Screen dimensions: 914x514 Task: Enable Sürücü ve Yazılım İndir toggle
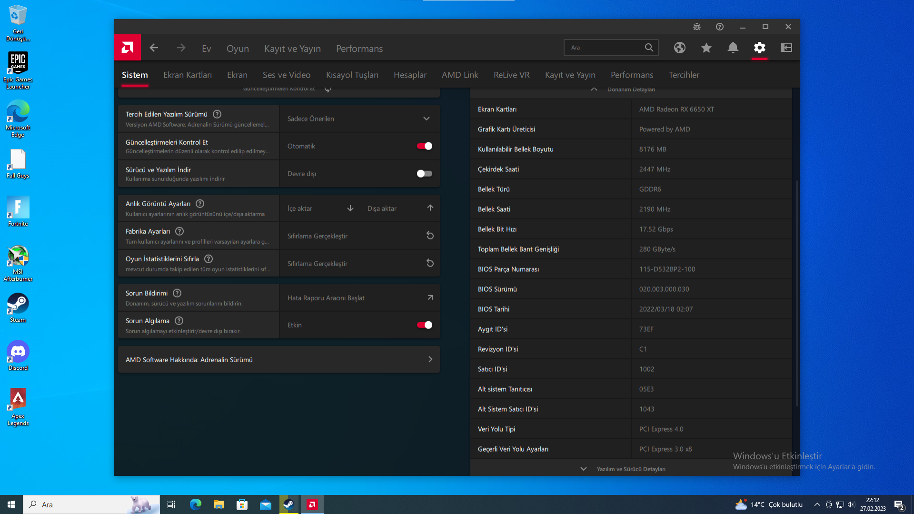(x=424, y=174)
